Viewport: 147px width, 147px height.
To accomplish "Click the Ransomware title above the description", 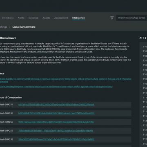I will tap(8, 38).
